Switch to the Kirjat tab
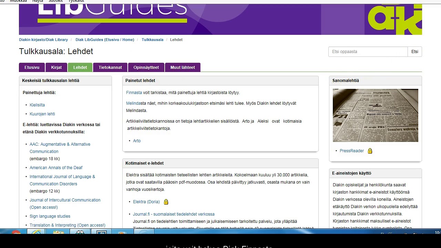 click(57, 68)
